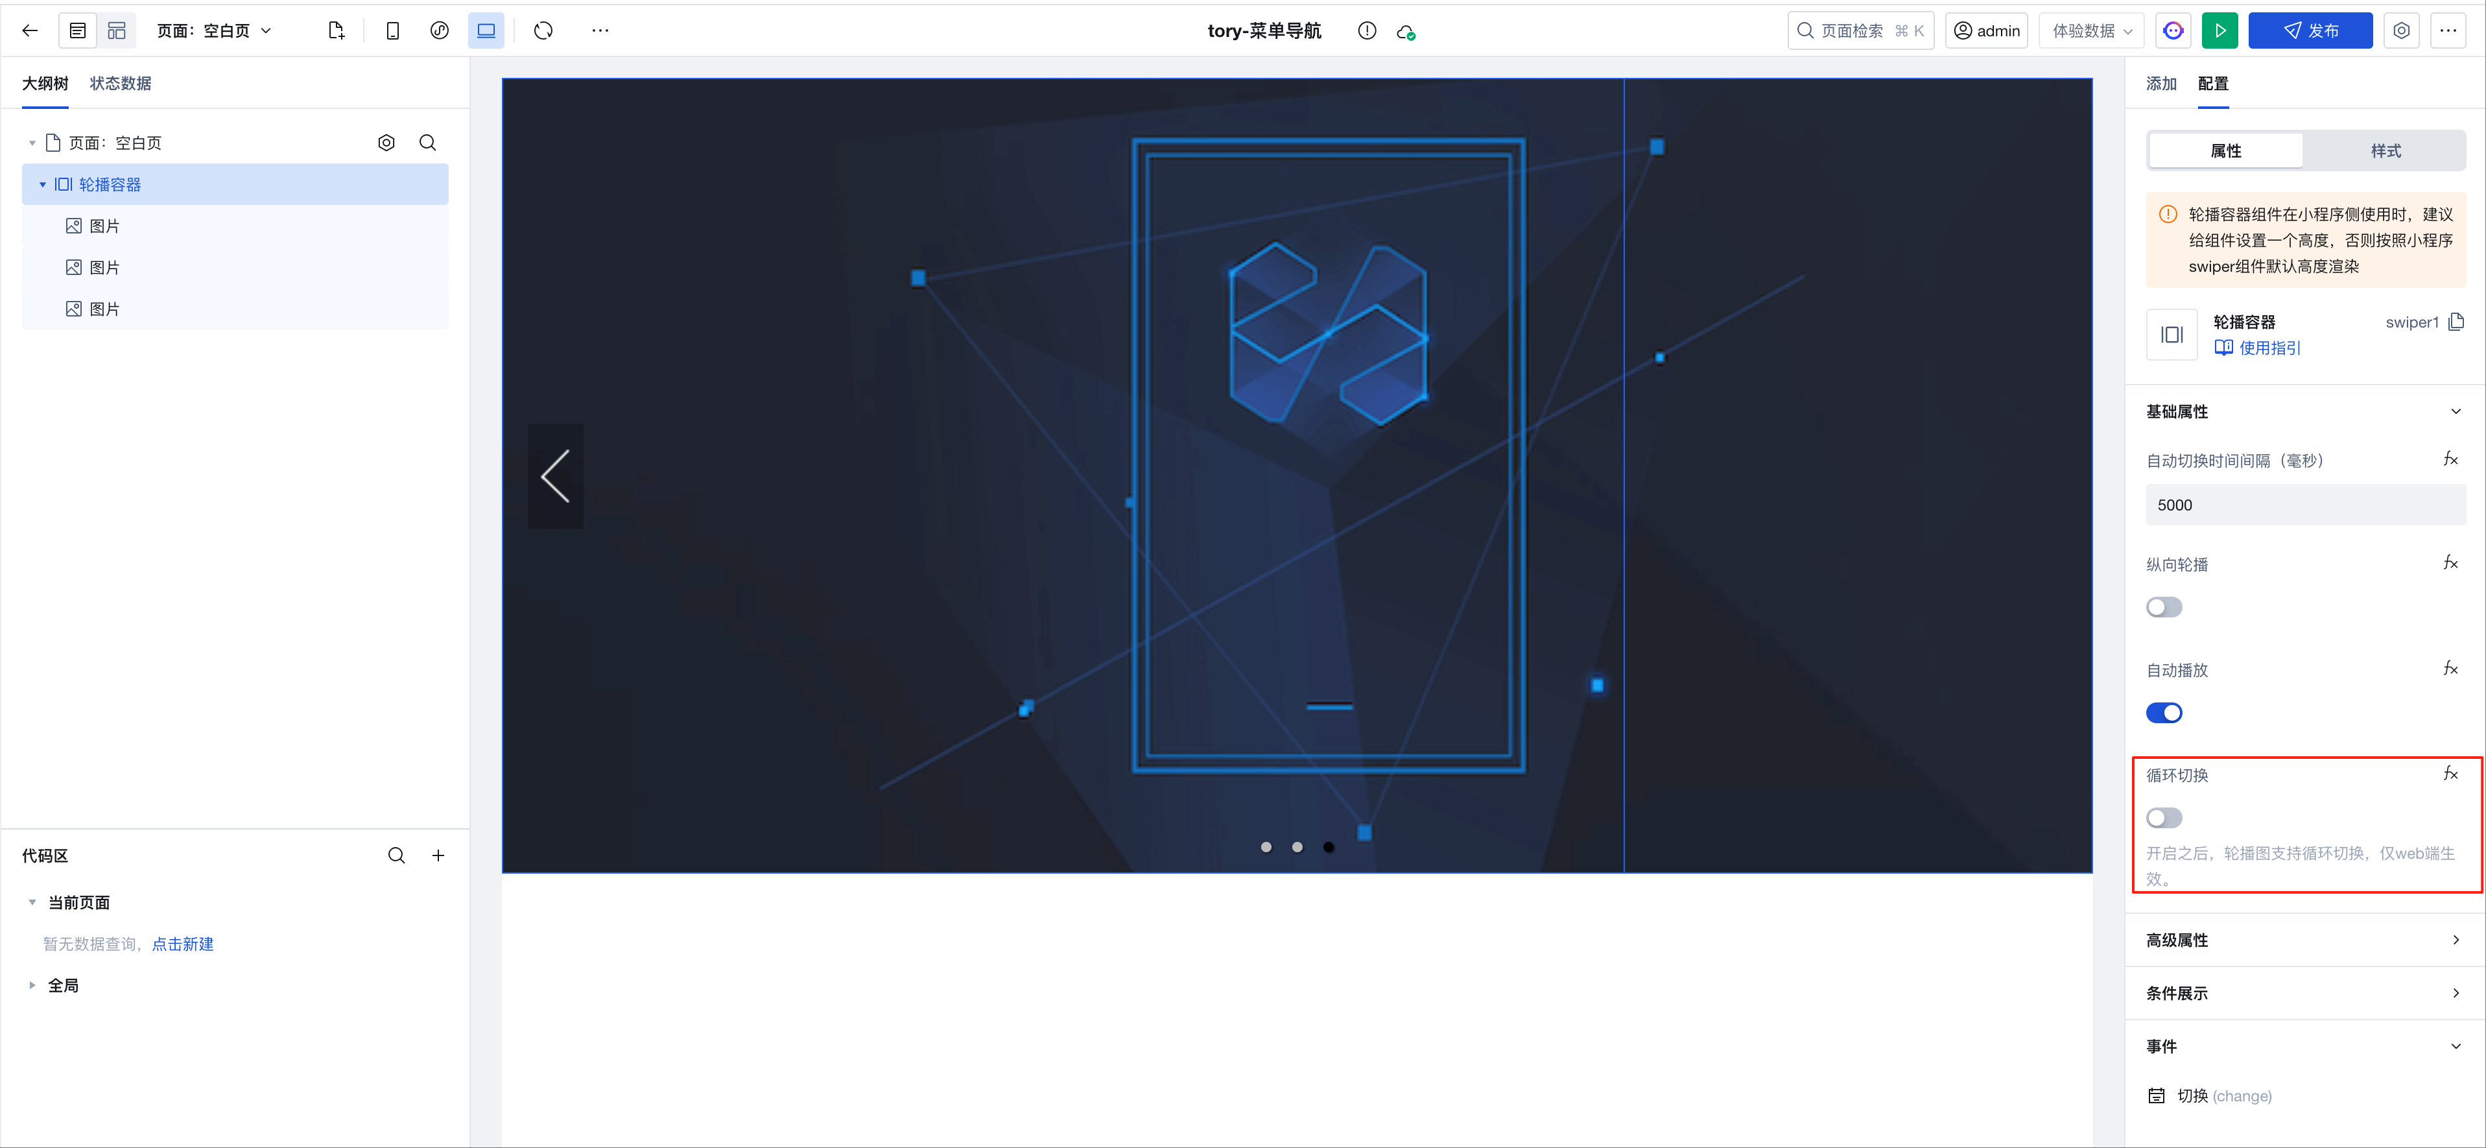
Task: Click the 点击新建 link
Action: click(182, 944)
